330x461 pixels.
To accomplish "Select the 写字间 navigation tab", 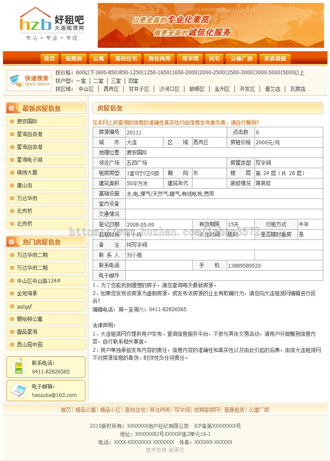I will [190, 58].
